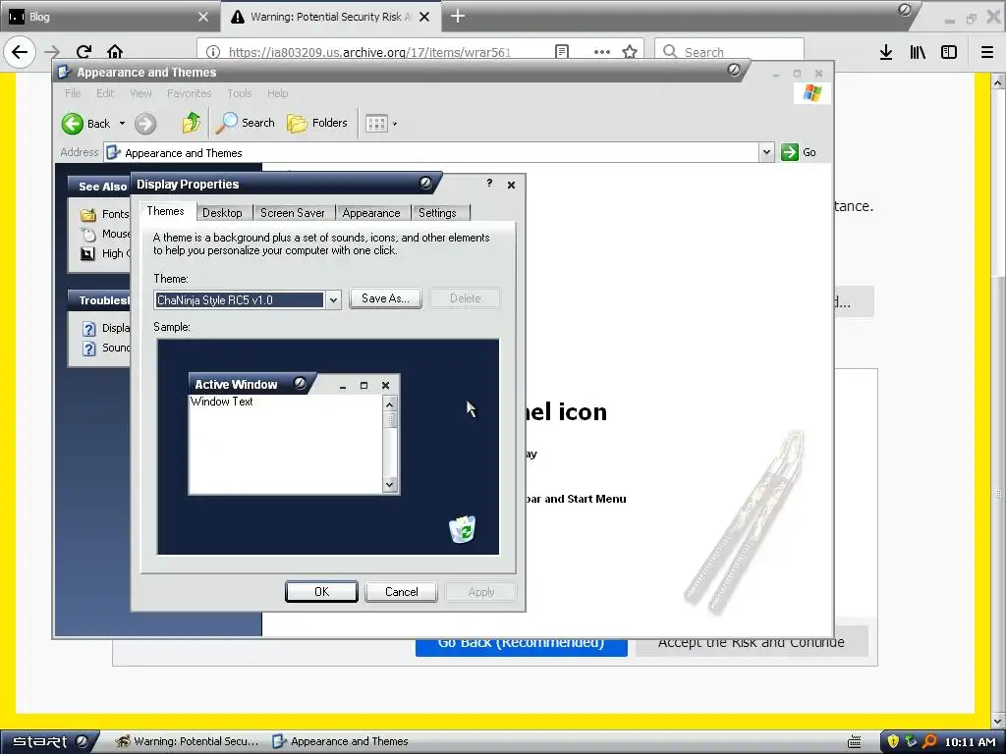This screenshot has height=754, width=1006.
Task: Switch to the Screen Saver tab
Action: [293, 213]
